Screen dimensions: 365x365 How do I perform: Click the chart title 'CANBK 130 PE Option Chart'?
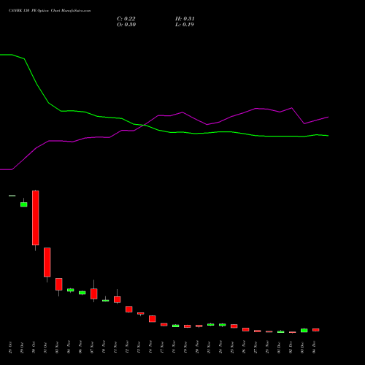[x=35, y=11]
